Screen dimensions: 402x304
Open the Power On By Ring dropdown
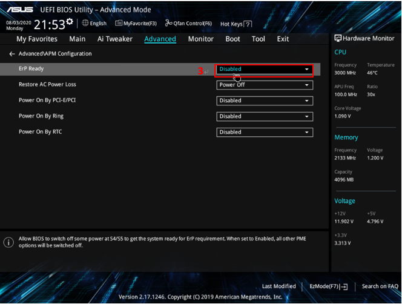pyautogui.click(x=264, y=116)
